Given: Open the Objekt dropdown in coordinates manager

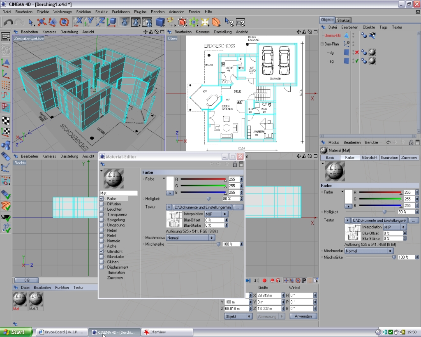Looking at the screenshot, I should pyautogui.click(x=238, y=316).
